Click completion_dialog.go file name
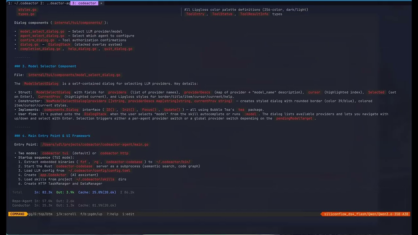418x235 pixels. (x=40, y=49)
